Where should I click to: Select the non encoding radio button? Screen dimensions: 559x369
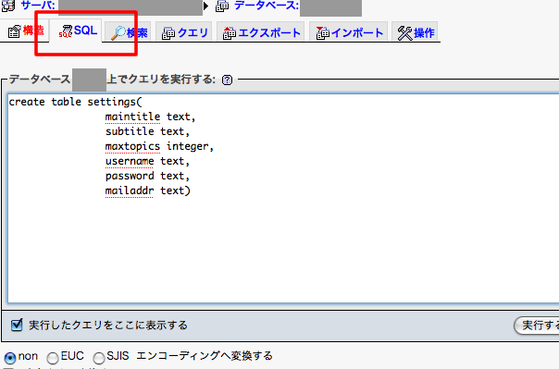(10, 358)
